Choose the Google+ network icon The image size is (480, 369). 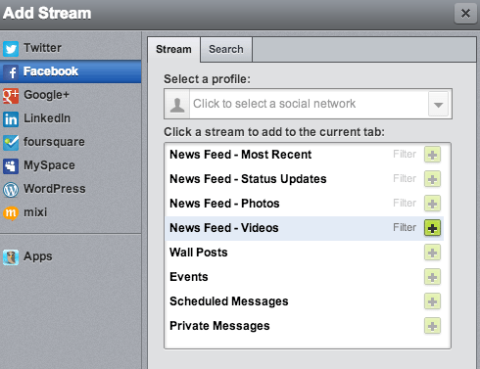11,96
